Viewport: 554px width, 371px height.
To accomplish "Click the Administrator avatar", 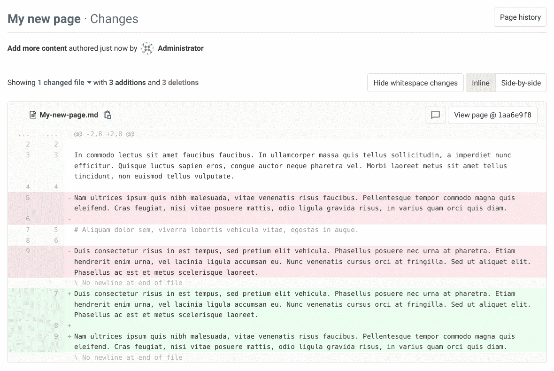I will click(147, 48).
